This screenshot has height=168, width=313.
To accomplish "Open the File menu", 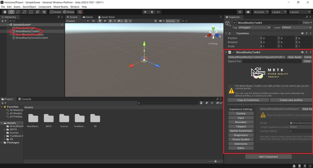I will coord(3,7).
